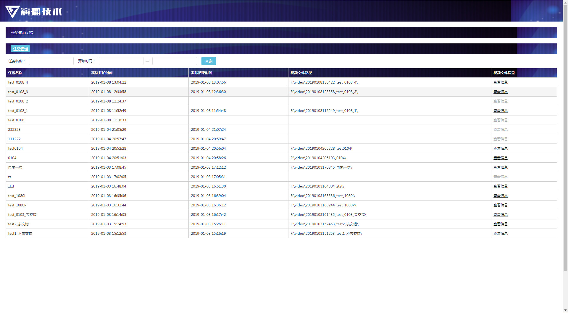Click the 任务名称 search input field
568x313 pixels.
coord(51,61)
